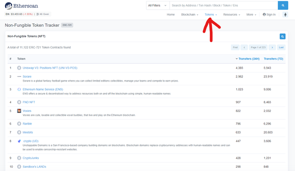The image size is (295, 171).
Task: Click the Etherscan logo
Action: [x=22, y=6]
